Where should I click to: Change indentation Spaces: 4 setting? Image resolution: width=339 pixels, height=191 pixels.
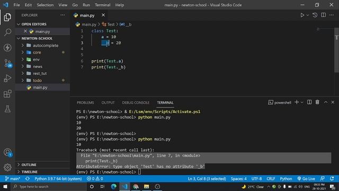click(x=238, y=179)
